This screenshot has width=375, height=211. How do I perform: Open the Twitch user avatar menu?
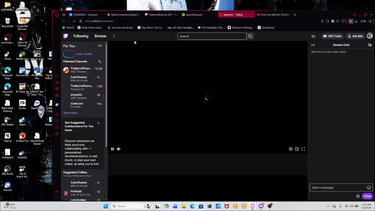pos(369,36)
